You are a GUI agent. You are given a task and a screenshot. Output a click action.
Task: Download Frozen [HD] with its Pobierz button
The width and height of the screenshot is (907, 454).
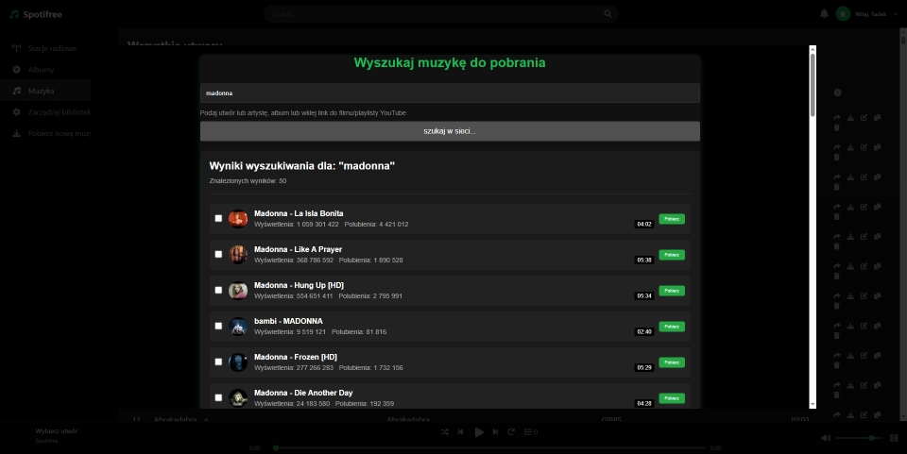[x=672, y=362]
